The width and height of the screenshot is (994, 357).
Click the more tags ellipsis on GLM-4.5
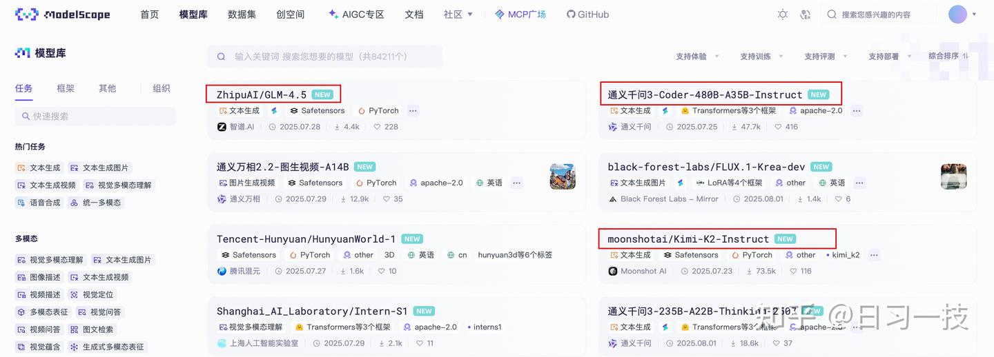[x=413, y=110]
